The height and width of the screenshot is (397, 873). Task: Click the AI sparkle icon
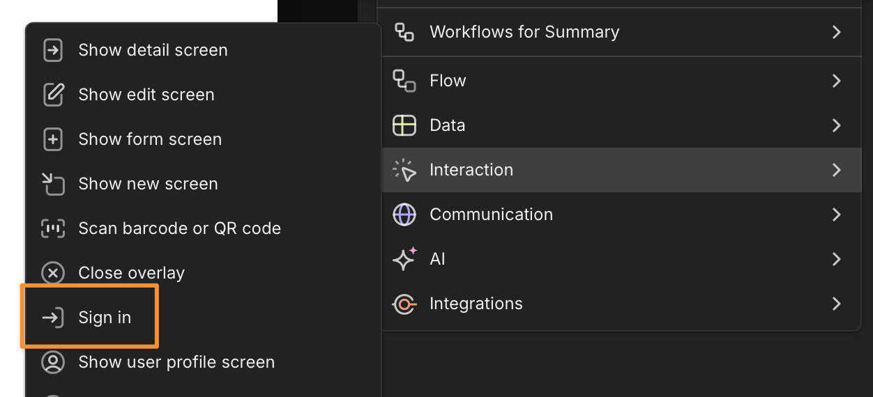[x=404, y=259]
